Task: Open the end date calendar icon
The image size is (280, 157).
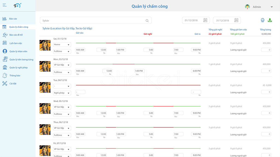Action: 236,20
